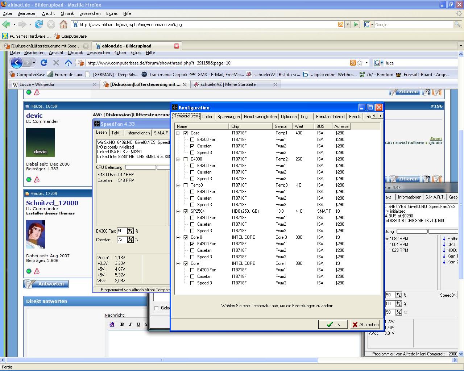This screenshot has width=464, height=371.
Task: Collapse the E4300 tree node
Action: 178,159
